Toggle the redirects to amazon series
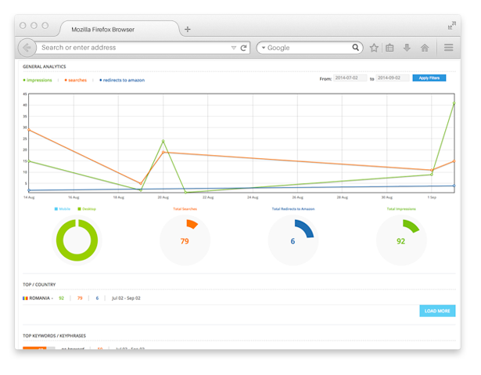This screenshot has width=481, height=375. point(122,80)
